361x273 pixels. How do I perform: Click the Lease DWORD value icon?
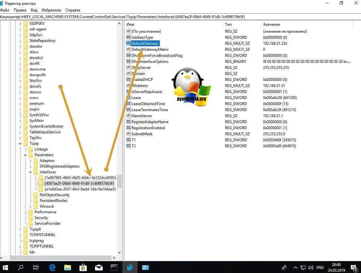click(x=128, y=97)
